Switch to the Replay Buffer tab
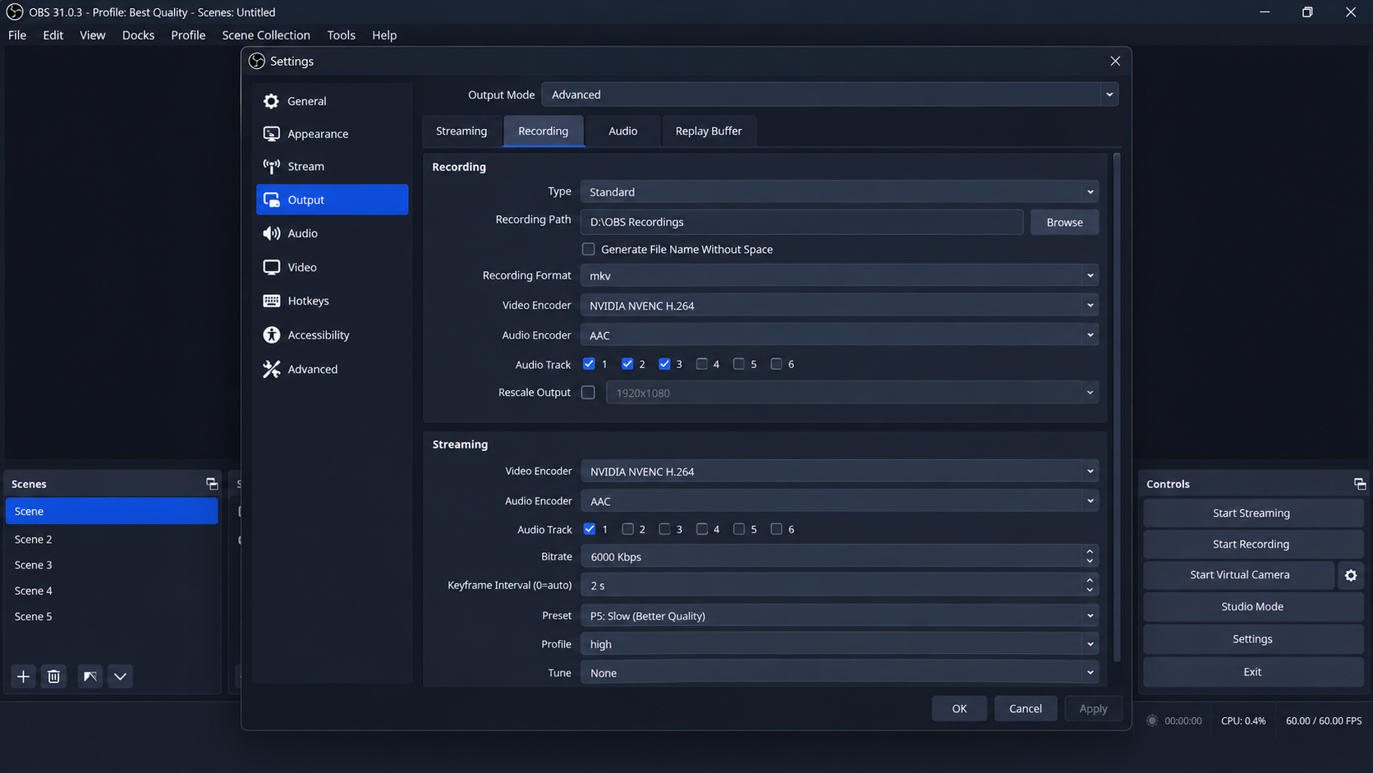1373x773 pixels. [709, 131]
